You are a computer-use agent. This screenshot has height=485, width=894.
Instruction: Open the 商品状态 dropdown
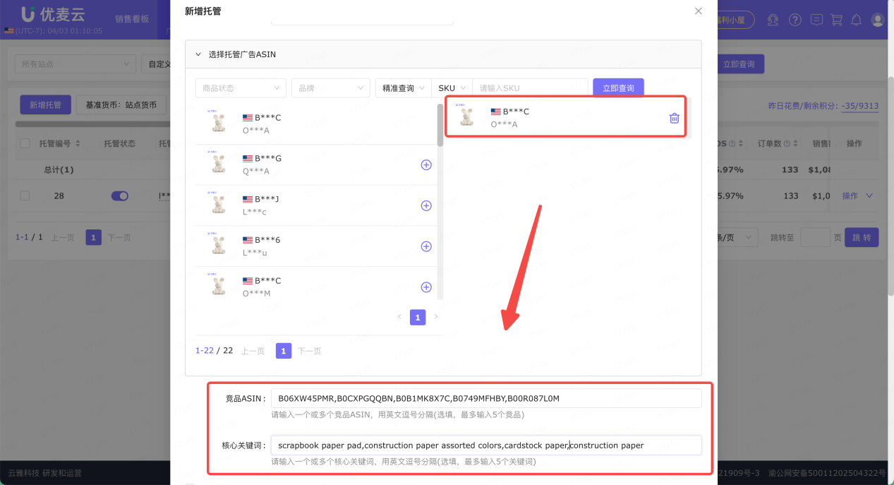click(x=241, y=88)
